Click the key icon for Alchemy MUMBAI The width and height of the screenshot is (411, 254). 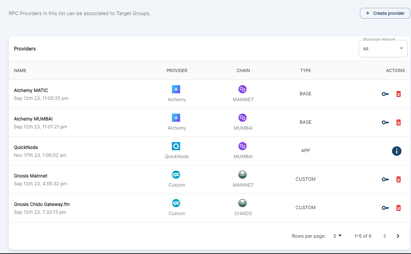pos(385,122)
